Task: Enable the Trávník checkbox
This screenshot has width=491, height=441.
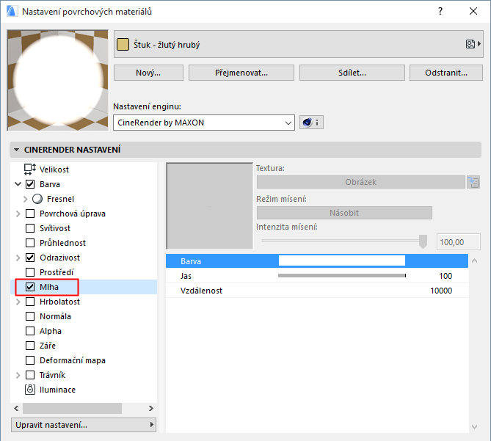Action: (30, 375)
